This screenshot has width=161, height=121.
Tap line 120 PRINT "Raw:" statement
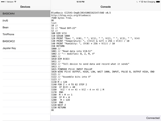96,38
